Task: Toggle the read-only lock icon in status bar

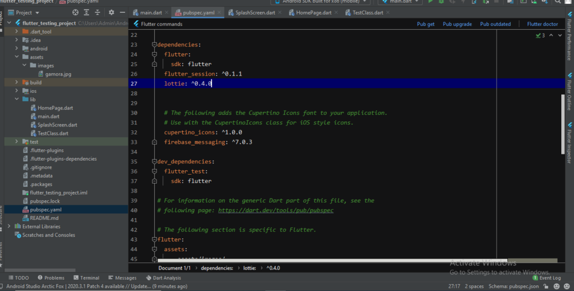Action: click(x=546, y=287)
